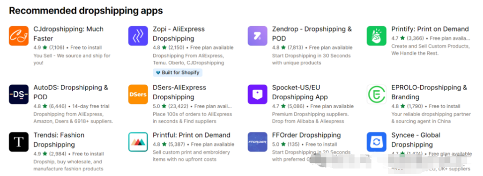
Task: Open the Printful: Print on Demand link
Action: [x=192, y=135]
